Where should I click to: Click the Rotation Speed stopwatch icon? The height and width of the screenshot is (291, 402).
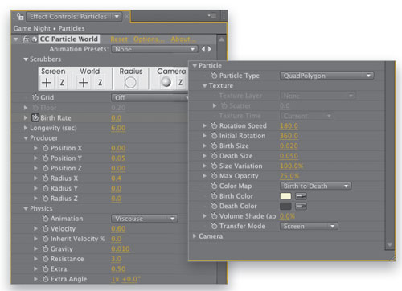tap(214, 125)
